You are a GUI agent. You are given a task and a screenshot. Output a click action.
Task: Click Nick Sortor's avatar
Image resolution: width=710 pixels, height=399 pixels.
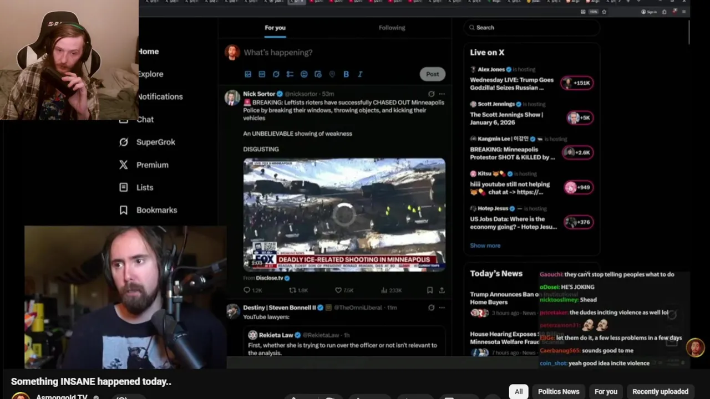(x=232, y=98)
